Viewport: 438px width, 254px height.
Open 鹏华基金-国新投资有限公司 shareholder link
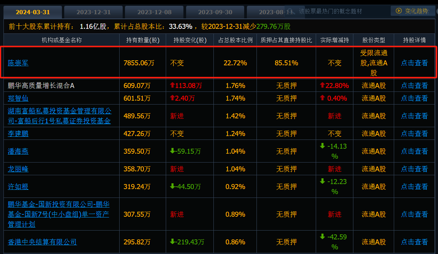[x=59, y=214]
